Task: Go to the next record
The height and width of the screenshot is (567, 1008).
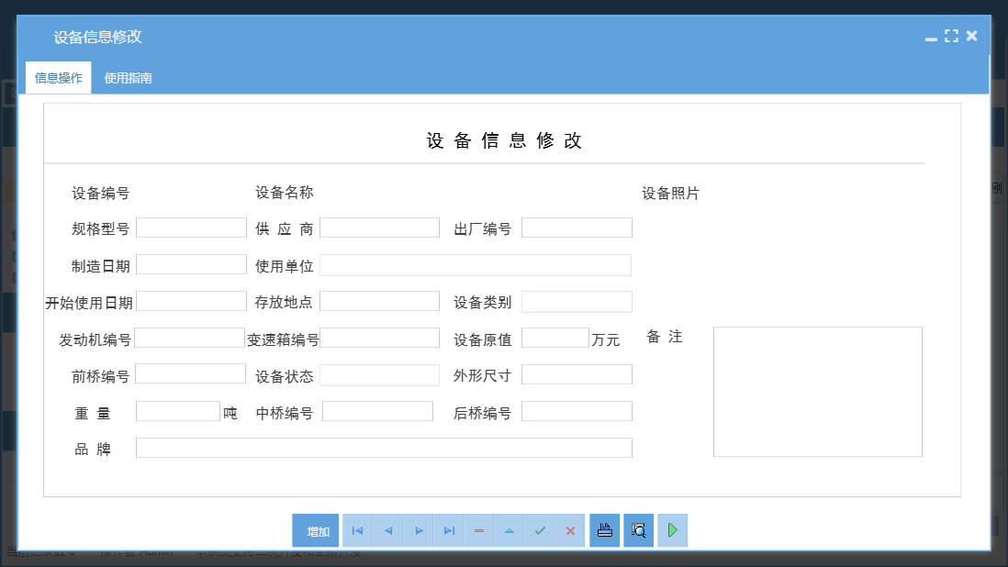Action: (x=418, y=530)
